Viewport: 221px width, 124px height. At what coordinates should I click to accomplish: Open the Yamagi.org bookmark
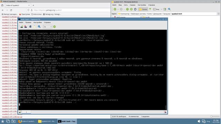pos(52,14)
